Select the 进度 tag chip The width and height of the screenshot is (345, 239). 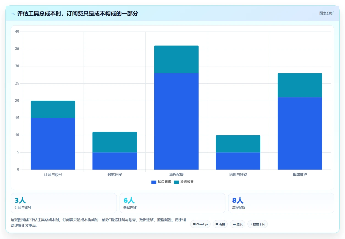click(x=238, y=224)
